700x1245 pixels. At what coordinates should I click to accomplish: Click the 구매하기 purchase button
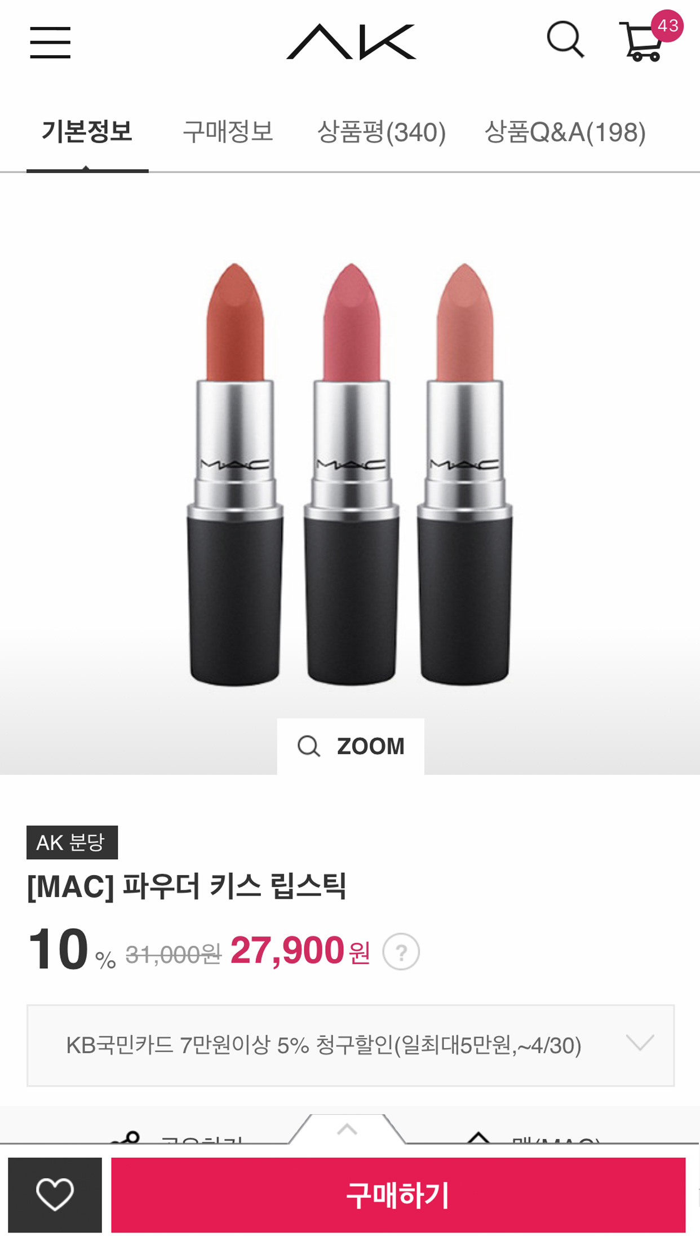tap(398, 1195)
